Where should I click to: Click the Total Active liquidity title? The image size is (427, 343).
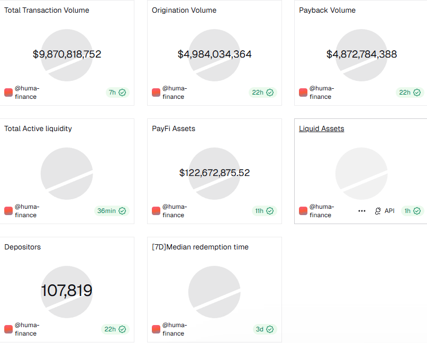tap(38, 128)
